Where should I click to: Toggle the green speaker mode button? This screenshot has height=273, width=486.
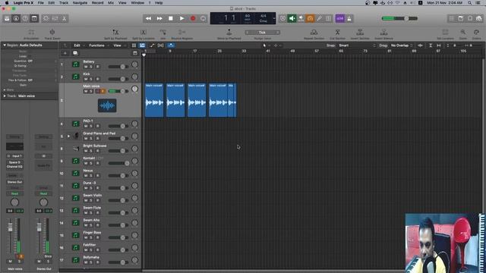click(x=292, y=18)
